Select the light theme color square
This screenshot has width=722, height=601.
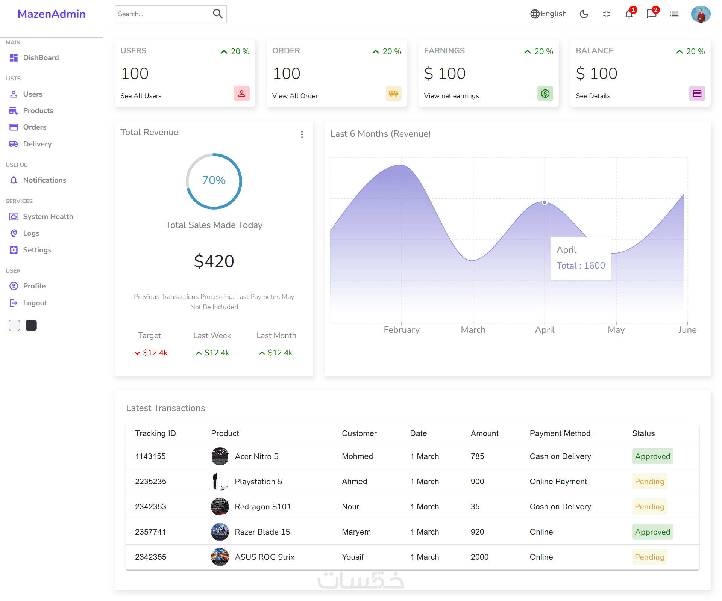pos(14,325)
